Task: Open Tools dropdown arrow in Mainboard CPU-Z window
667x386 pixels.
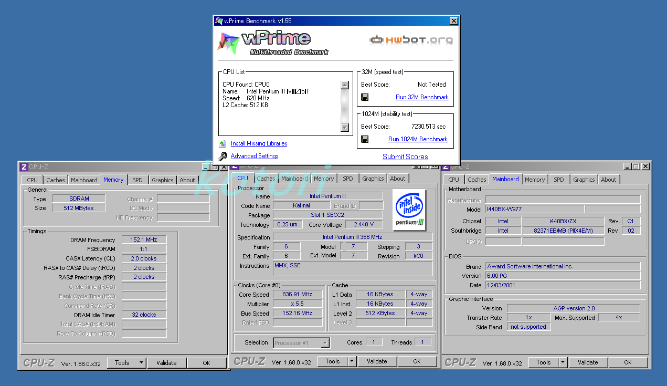Action: click(563, 362)
